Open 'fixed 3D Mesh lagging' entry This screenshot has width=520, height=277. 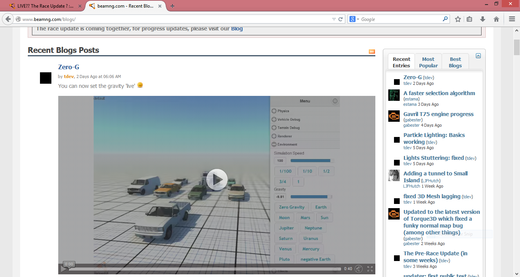(432, 196)
